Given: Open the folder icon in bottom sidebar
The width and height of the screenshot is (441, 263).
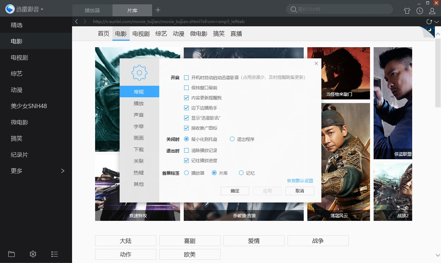Looking at the screenshot, I should 12,254.
